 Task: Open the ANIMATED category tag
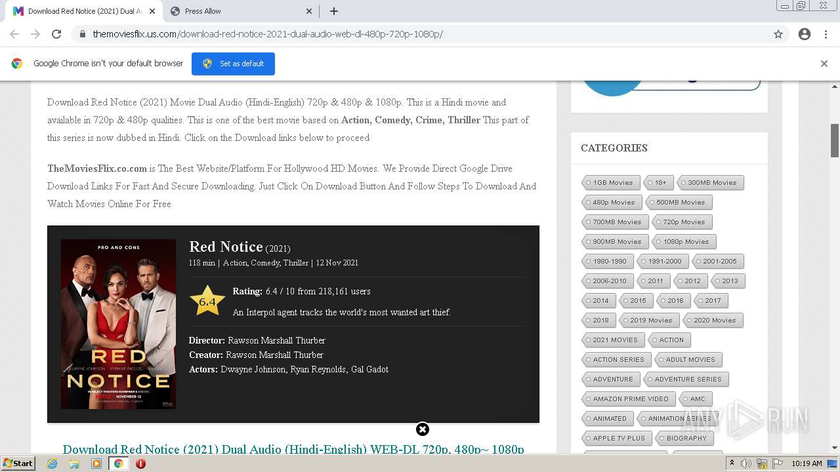[x=606, y=419]
